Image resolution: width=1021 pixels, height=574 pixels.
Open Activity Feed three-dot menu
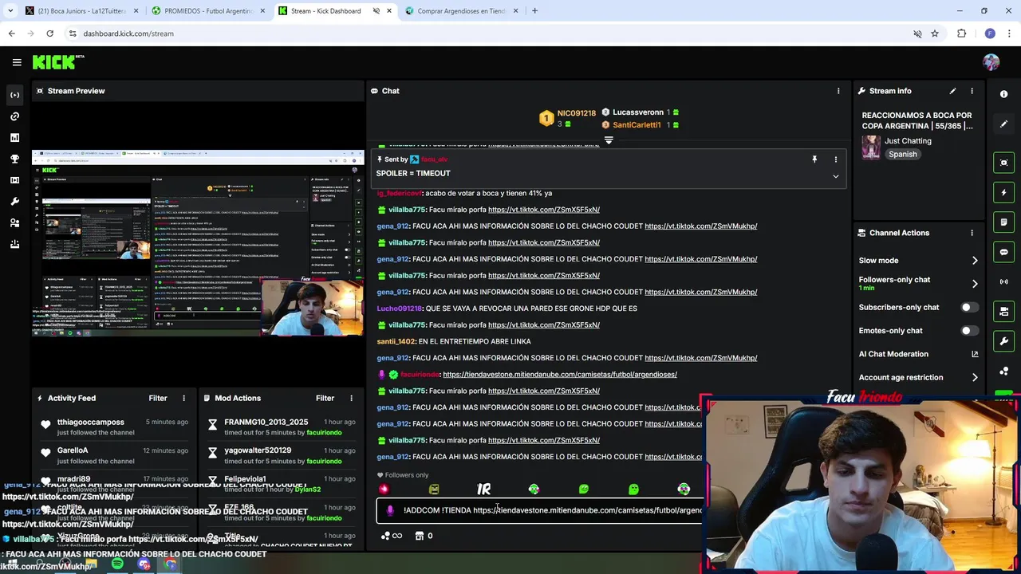[183, 398]
